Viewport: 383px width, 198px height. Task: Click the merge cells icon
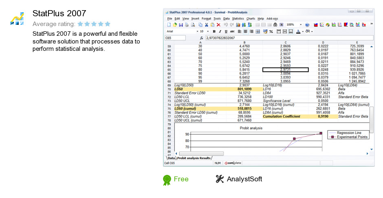pyautogui.click(x=258, y=31)
